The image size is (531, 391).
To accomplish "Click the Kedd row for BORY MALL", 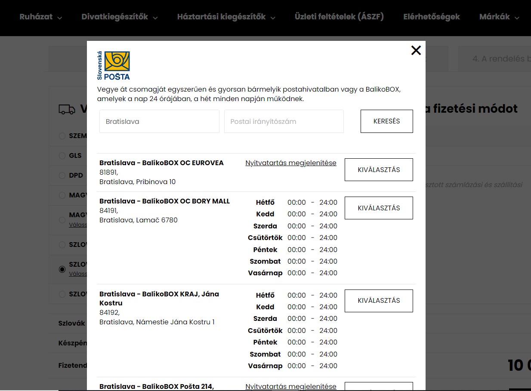I will click(x=293, y=214).
